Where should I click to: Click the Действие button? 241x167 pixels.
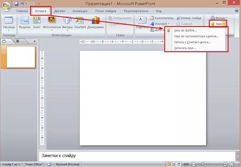[118, 24]
